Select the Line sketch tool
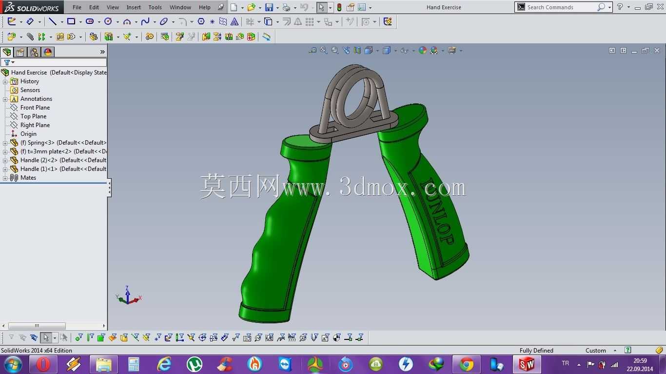This screenshot has width=666, height=374. (53, 21)
